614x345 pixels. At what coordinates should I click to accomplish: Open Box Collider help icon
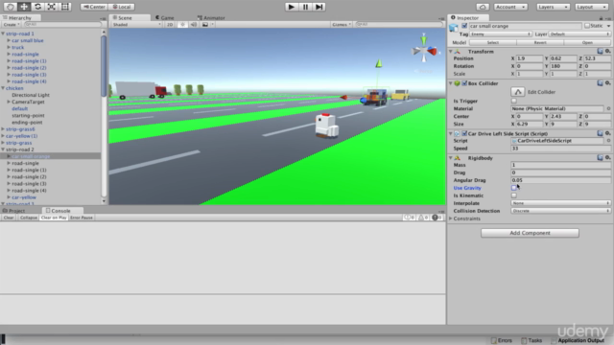(x=600, y=83)
